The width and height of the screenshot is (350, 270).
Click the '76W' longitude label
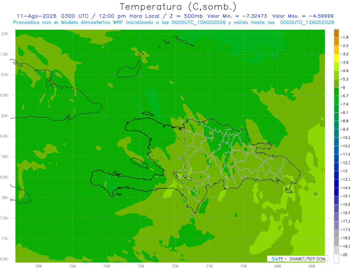[x=38, y=266]
